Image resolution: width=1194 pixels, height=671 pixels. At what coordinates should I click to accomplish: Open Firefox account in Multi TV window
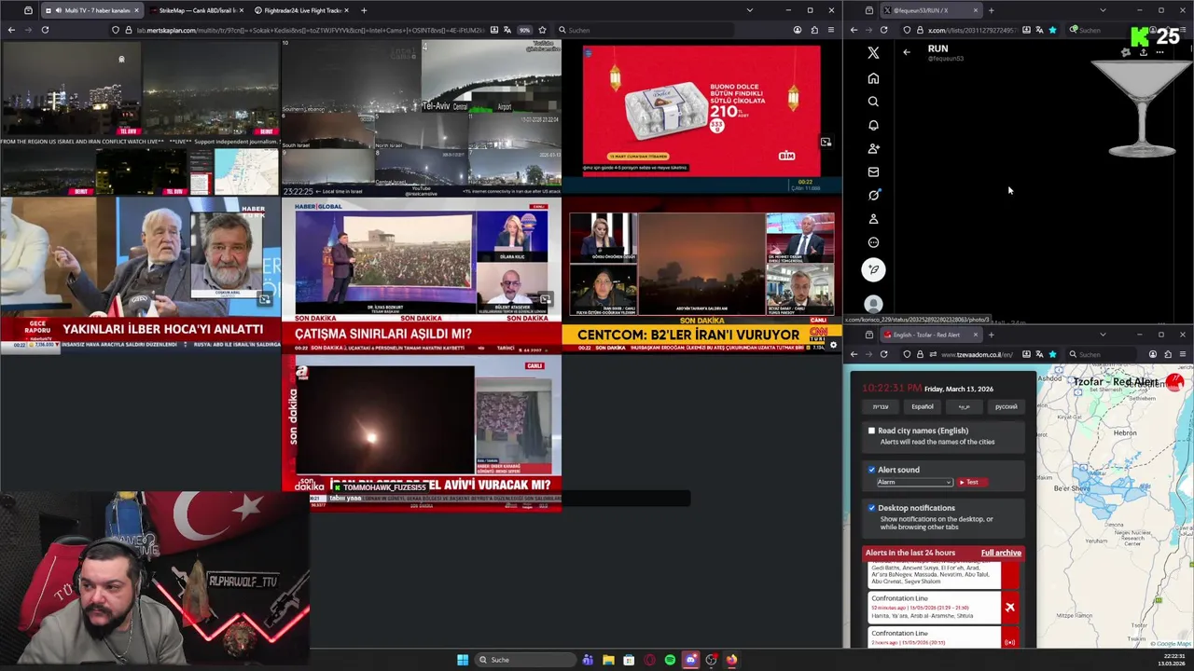pos(798,30)
